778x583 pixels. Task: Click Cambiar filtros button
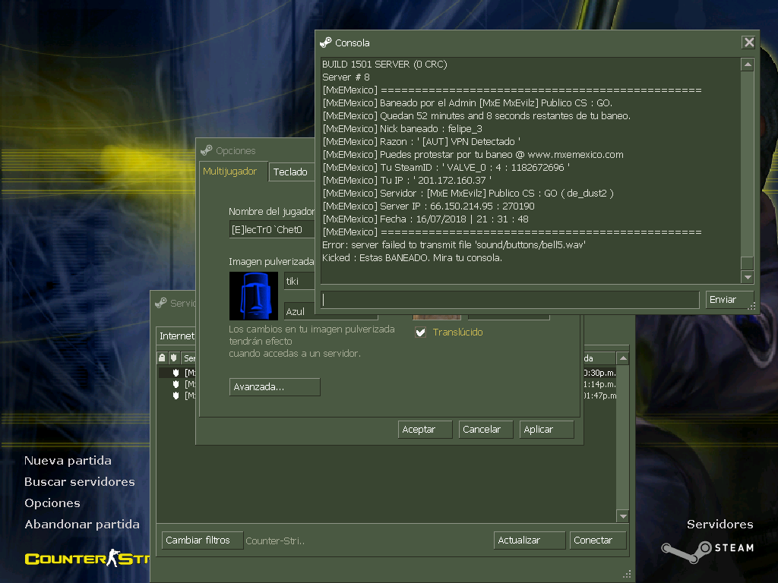[x=202, y=540]
